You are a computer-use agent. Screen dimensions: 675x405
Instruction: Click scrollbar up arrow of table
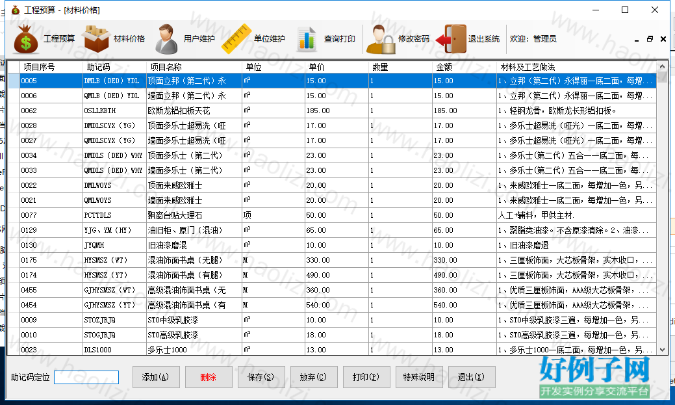[662, 67]
